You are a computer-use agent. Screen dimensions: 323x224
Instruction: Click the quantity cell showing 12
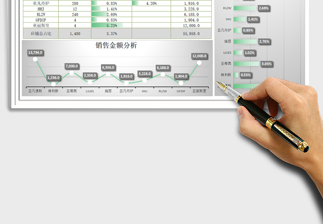pyautogui.click(x=75, y=9)
